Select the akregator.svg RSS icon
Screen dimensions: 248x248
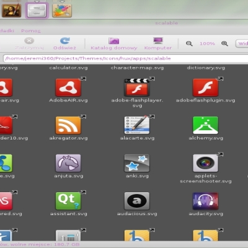[x=68, y=125]
